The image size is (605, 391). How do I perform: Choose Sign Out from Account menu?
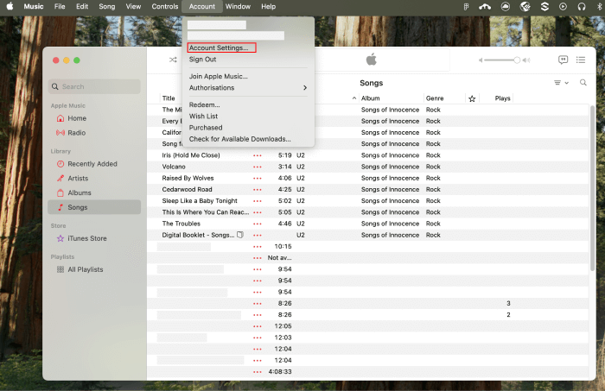[x=202, y=60]
